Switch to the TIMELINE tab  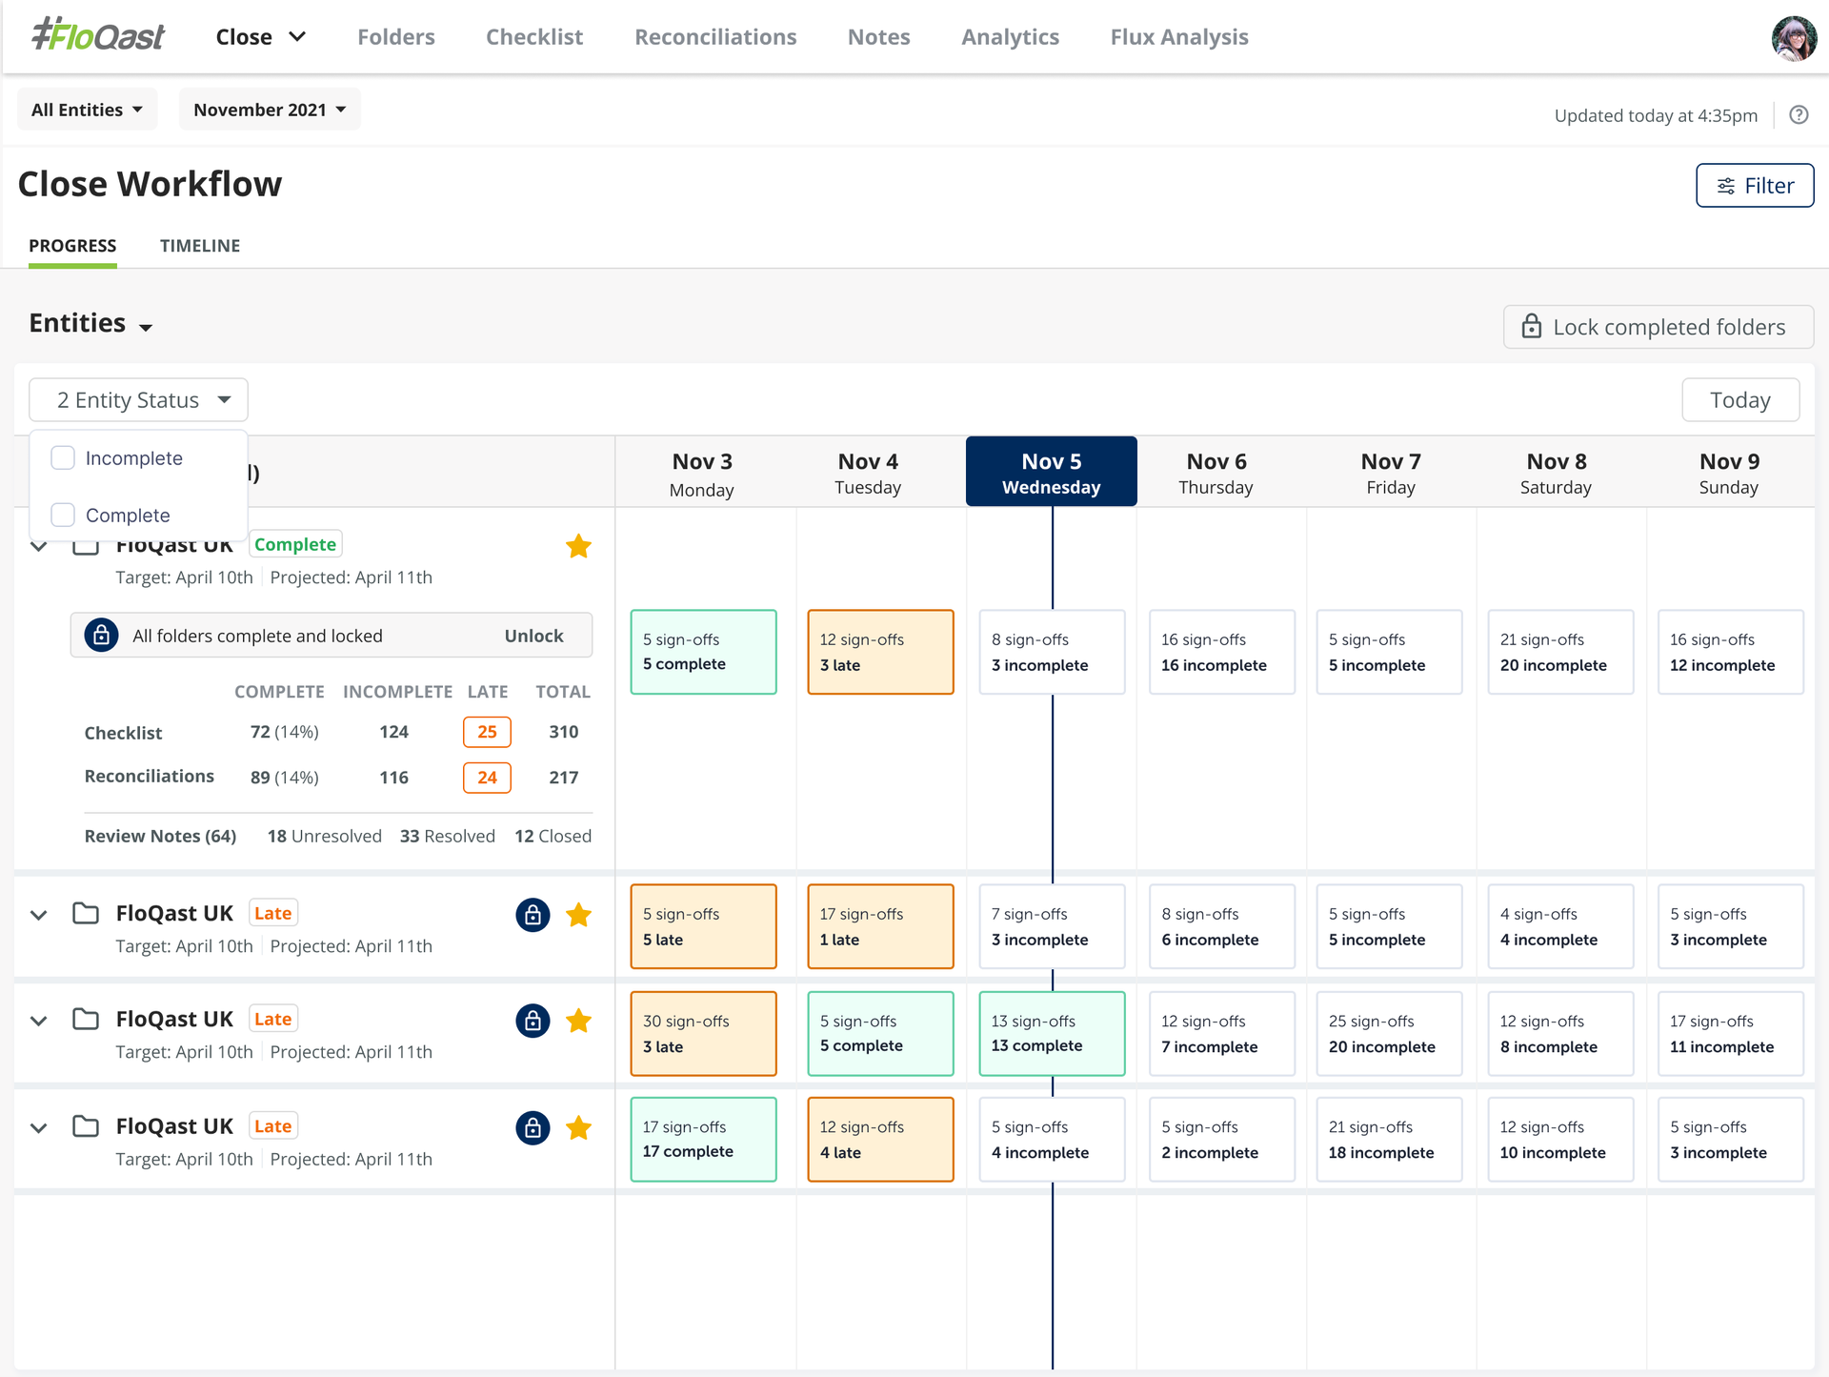(x=200, y=246)
